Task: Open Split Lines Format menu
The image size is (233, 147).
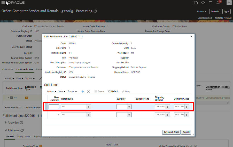Action: [x=72, y=91]
